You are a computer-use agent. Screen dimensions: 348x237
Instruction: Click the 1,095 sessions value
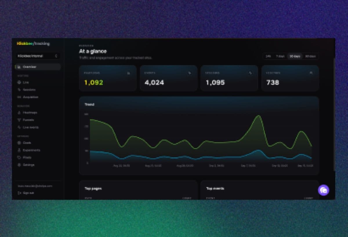(x=215, y=82)
